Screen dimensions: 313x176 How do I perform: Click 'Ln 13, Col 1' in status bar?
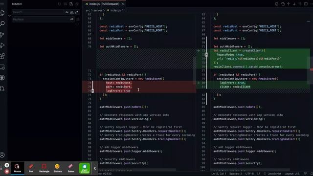pyautogui.click(x=219, y=174)
